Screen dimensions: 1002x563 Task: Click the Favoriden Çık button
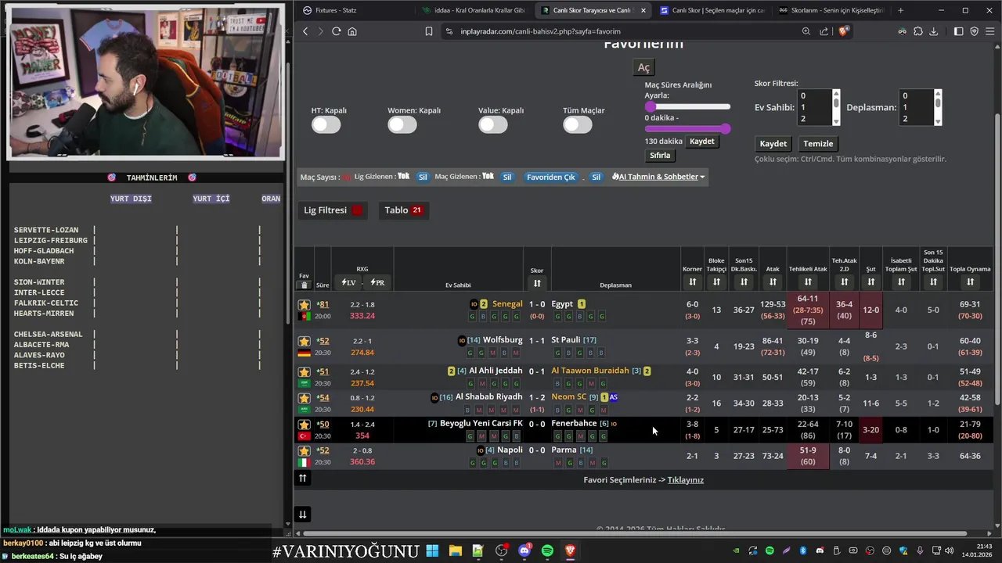coord(550,177)
